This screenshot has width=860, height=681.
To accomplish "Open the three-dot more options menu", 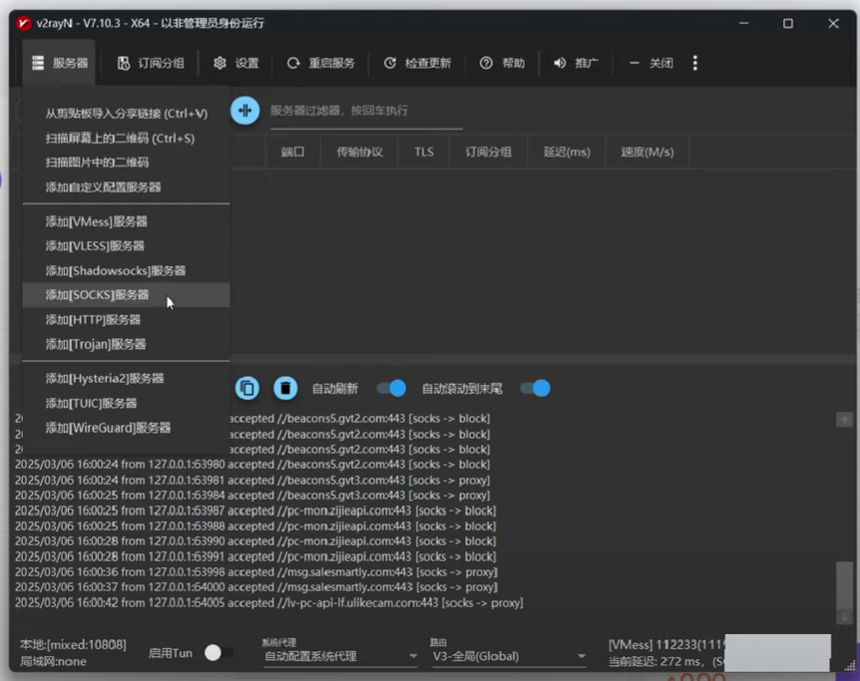I will coord(695,63).
